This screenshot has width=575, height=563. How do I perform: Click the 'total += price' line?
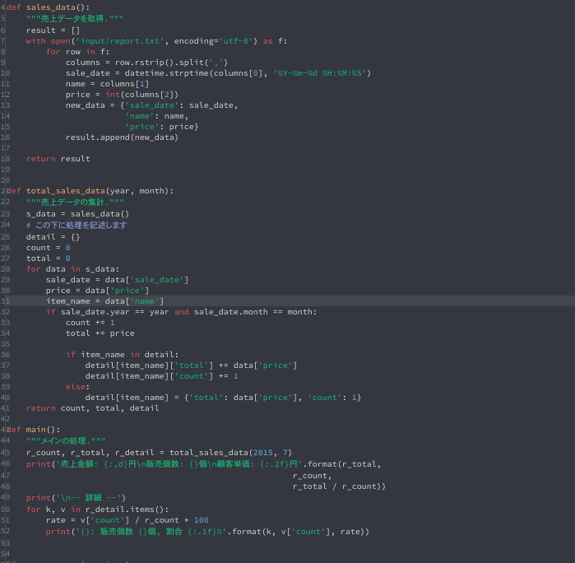point(100,333)
